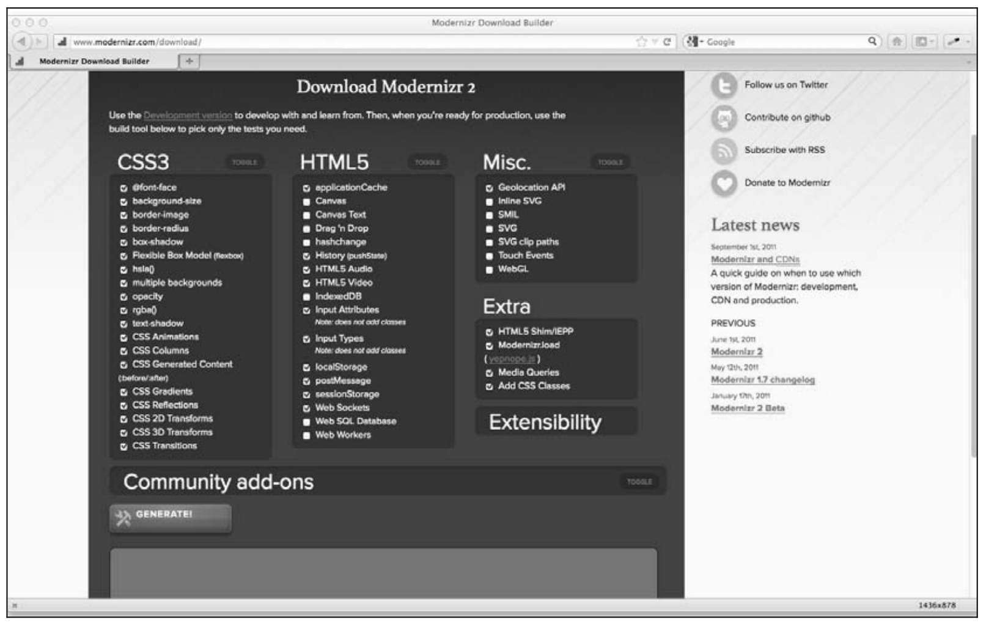Click the GitHub octocat icon
Viewport: 986px width, 628px height.
click(x=724, y=118)
